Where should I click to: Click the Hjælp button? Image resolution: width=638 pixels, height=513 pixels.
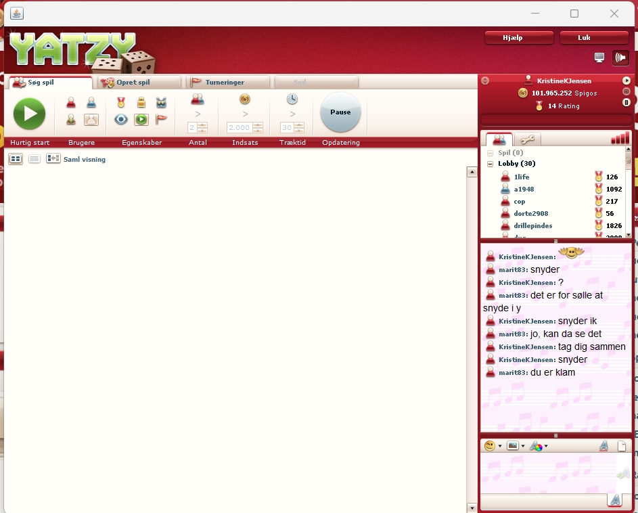[519, 38]
